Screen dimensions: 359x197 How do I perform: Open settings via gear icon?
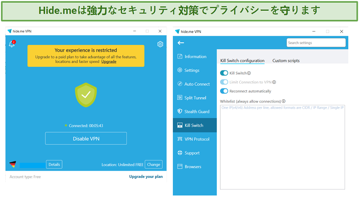(x=160, y=44)
